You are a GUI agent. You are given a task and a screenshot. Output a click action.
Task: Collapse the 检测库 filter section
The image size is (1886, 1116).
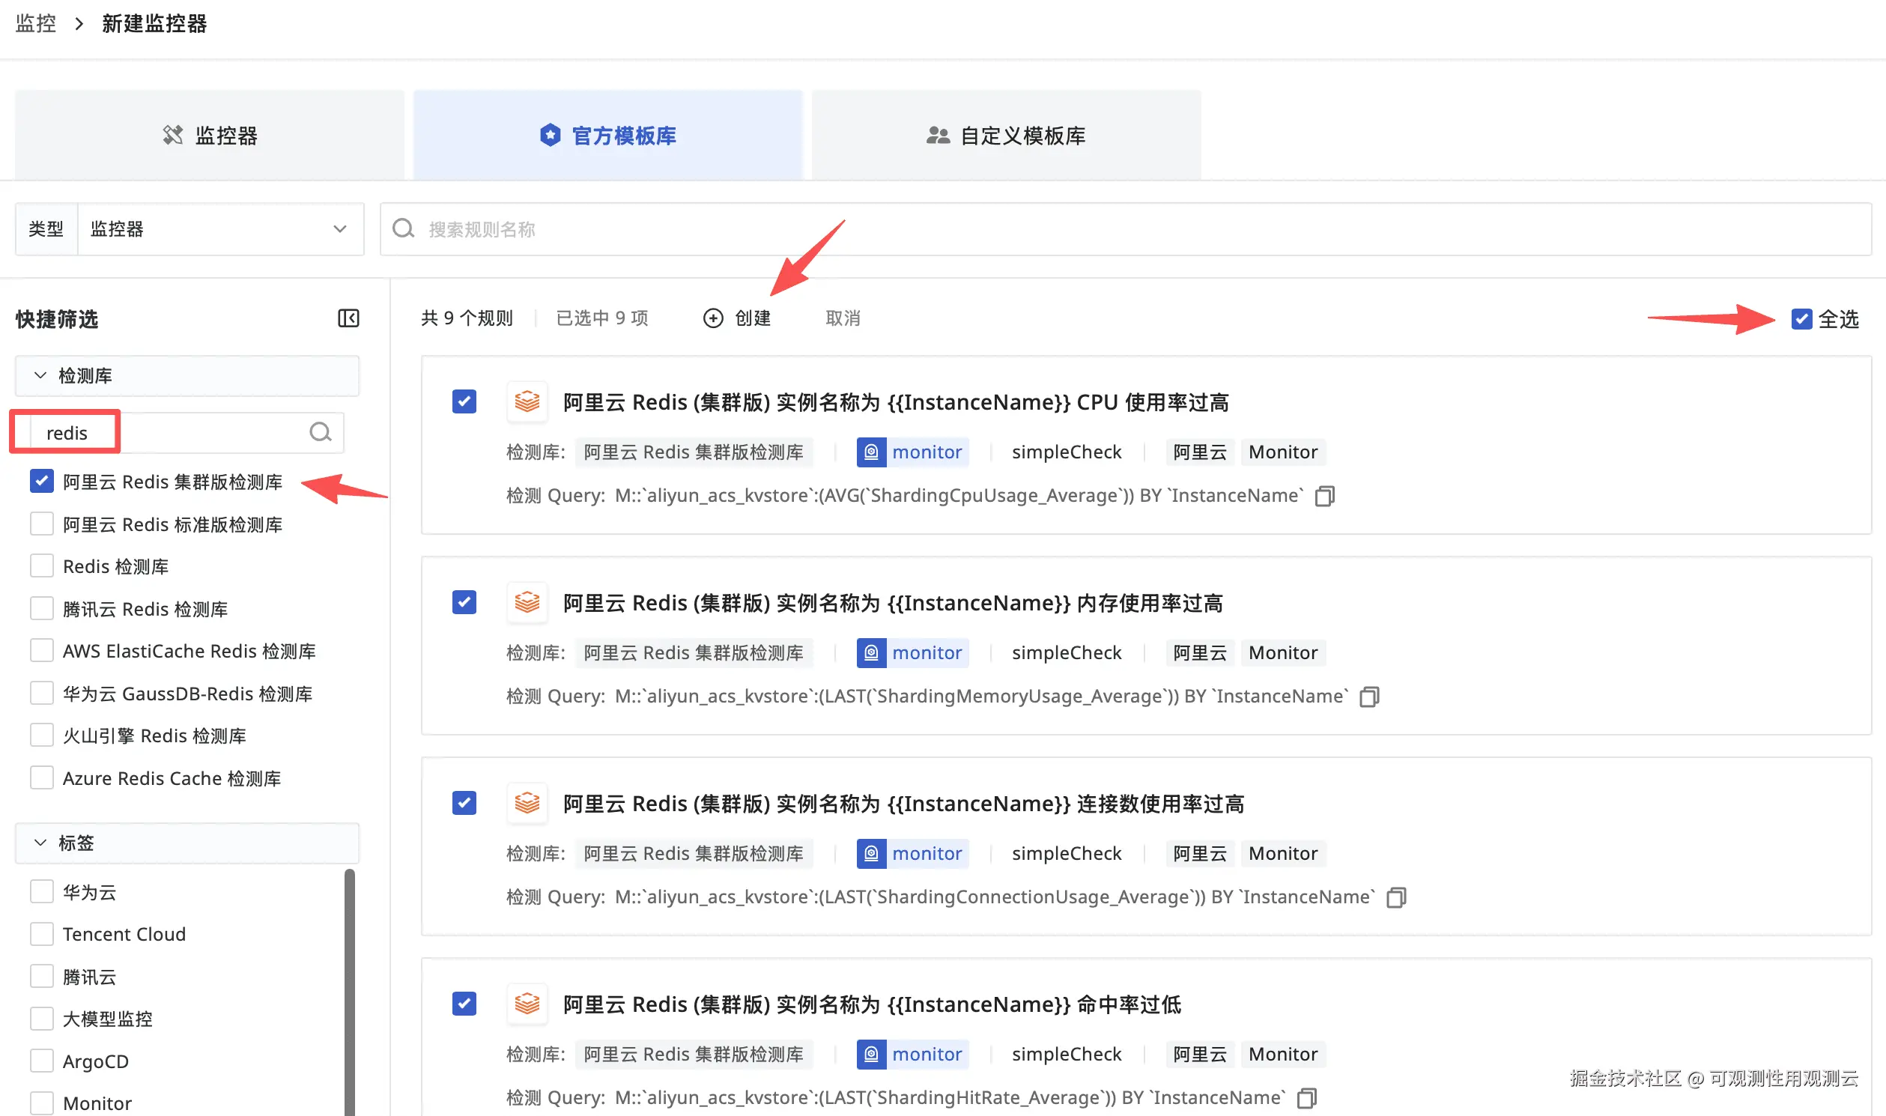coord(40,375)
